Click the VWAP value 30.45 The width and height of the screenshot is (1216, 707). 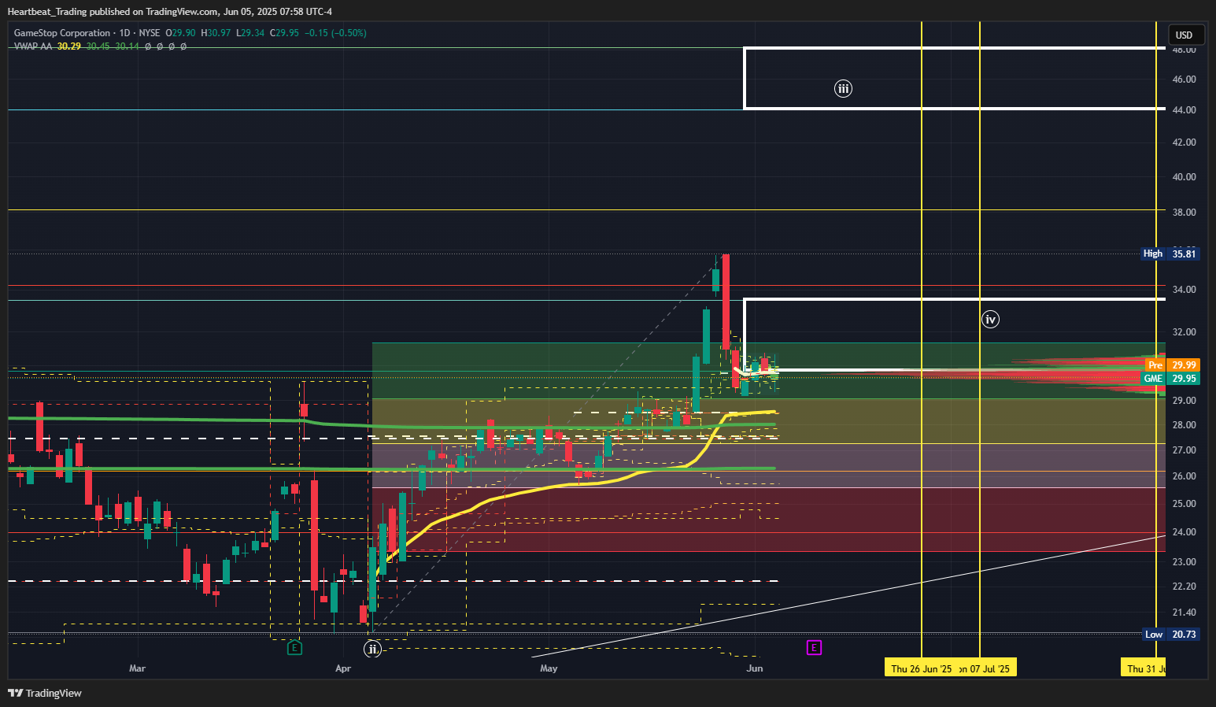point(98,46)
